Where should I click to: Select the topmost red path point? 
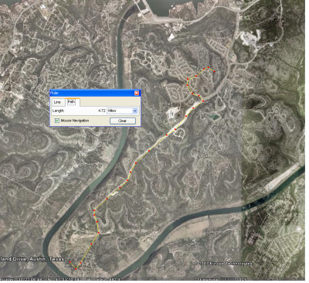click(209, 67)
